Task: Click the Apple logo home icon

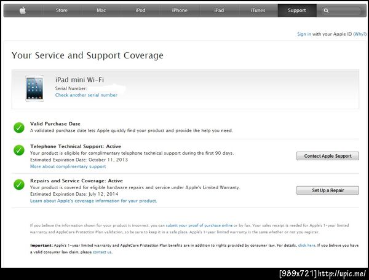Action: click(23, 10)
